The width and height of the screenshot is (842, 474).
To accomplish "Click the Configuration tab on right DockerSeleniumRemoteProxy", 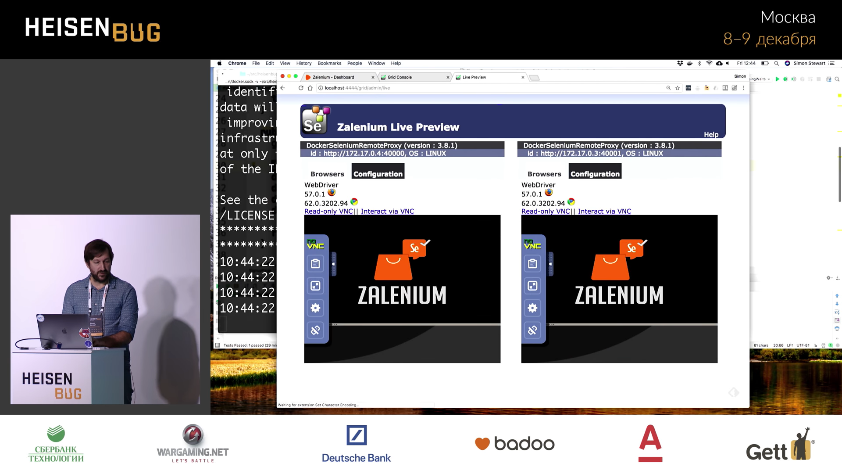I will click(x=595, y=172).
